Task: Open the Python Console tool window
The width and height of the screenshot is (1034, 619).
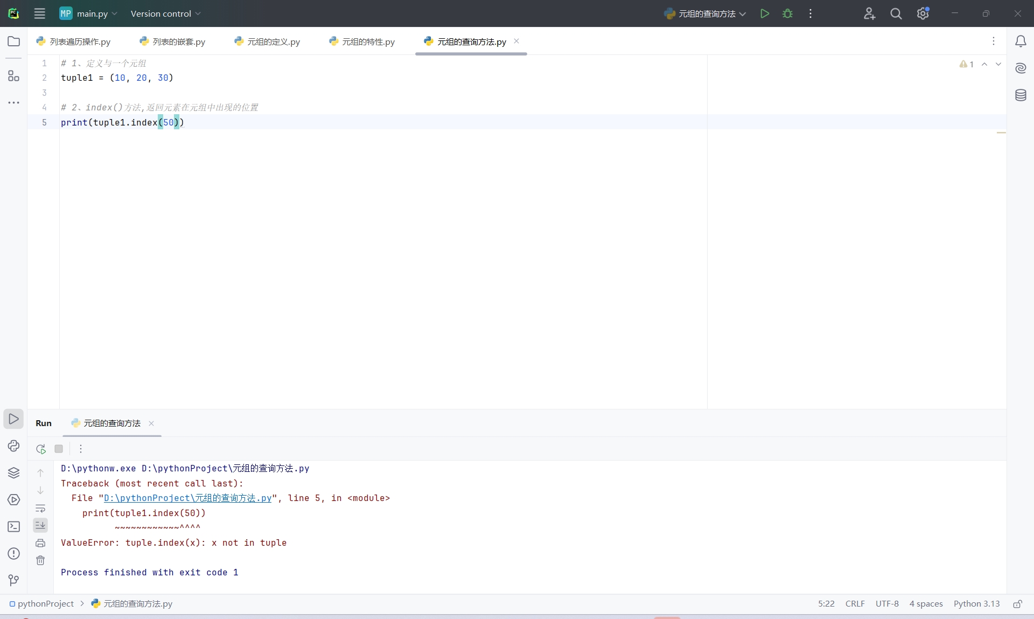Action: pos(13,446)
